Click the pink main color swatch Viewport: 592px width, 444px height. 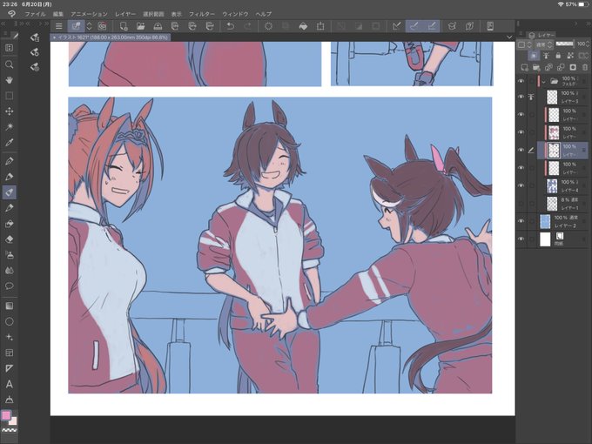pos(6,415)
